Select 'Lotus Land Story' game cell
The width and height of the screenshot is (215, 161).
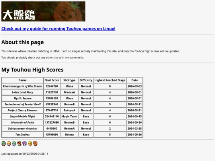[x=22, y=92]
